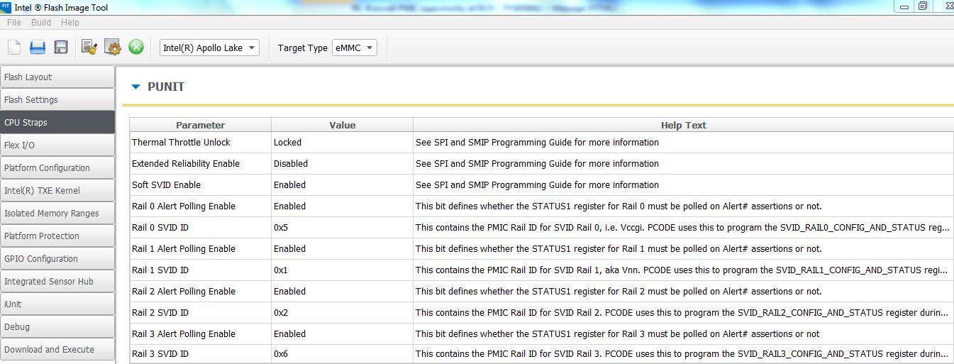This screenshot has height=364, width=954.
Task: Click the New configuration icon
Action: 14,48
